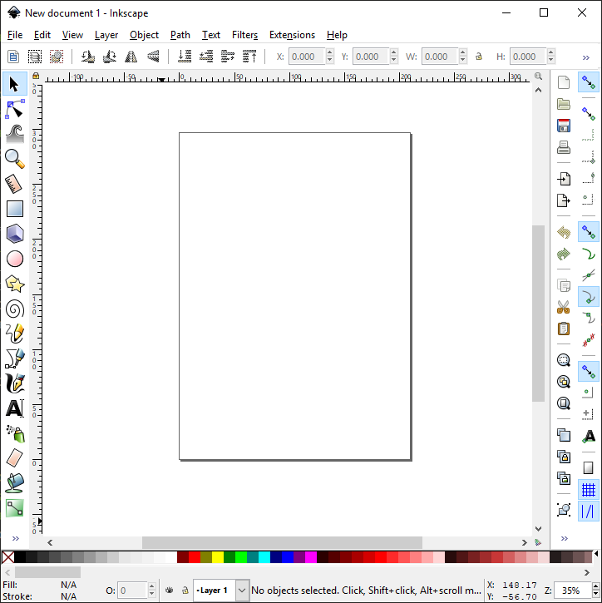Screen dimensions: 602x603
Task: Open the Filters menu
Action: pyautogui.click(x=245, y=35)
